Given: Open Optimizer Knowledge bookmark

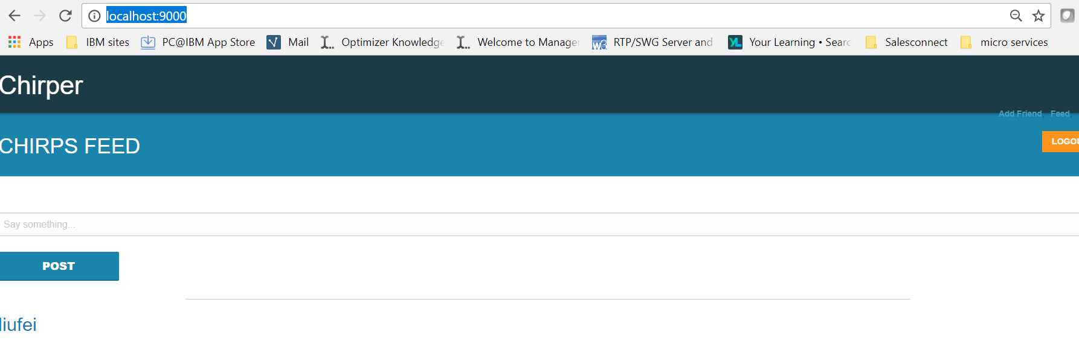Looking at the screenshot, I should point(382,42).
